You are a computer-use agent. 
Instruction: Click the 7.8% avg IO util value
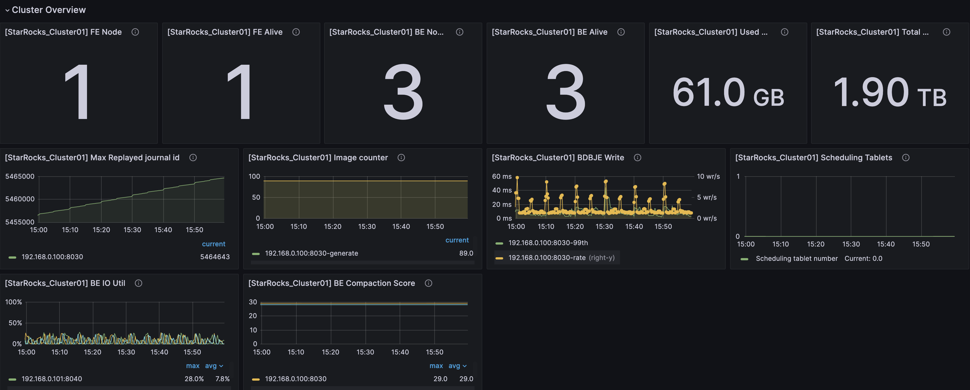(x=222, y=379)
